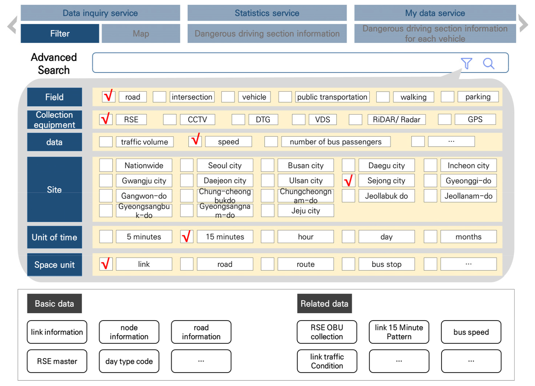Check the Nationwide site checkbox

coord(106,165)
